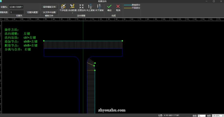Click the 从文件中加载 load from file button
The width and height of the screenshot is (224, 117).
(49, 12)
